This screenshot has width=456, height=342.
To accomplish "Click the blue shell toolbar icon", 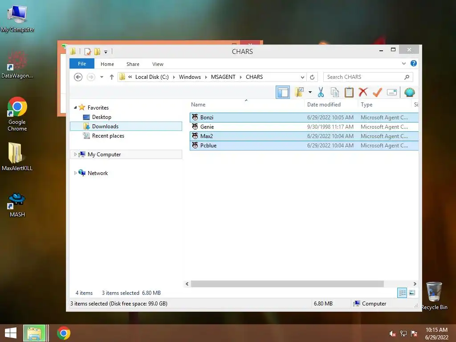I will click(410, 92).
